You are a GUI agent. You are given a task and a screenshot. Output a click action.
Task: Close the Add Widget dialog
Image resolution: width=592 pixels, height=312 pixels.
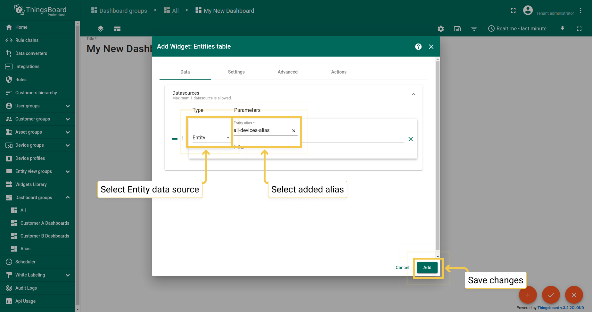point(431,47)
